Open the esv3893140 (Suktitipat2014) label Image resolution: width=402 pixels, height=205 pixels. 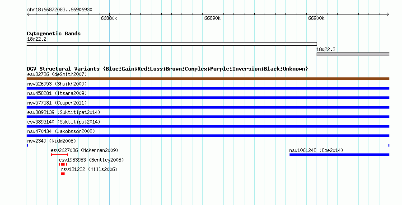pyautogui.click(x=64, y=122)
